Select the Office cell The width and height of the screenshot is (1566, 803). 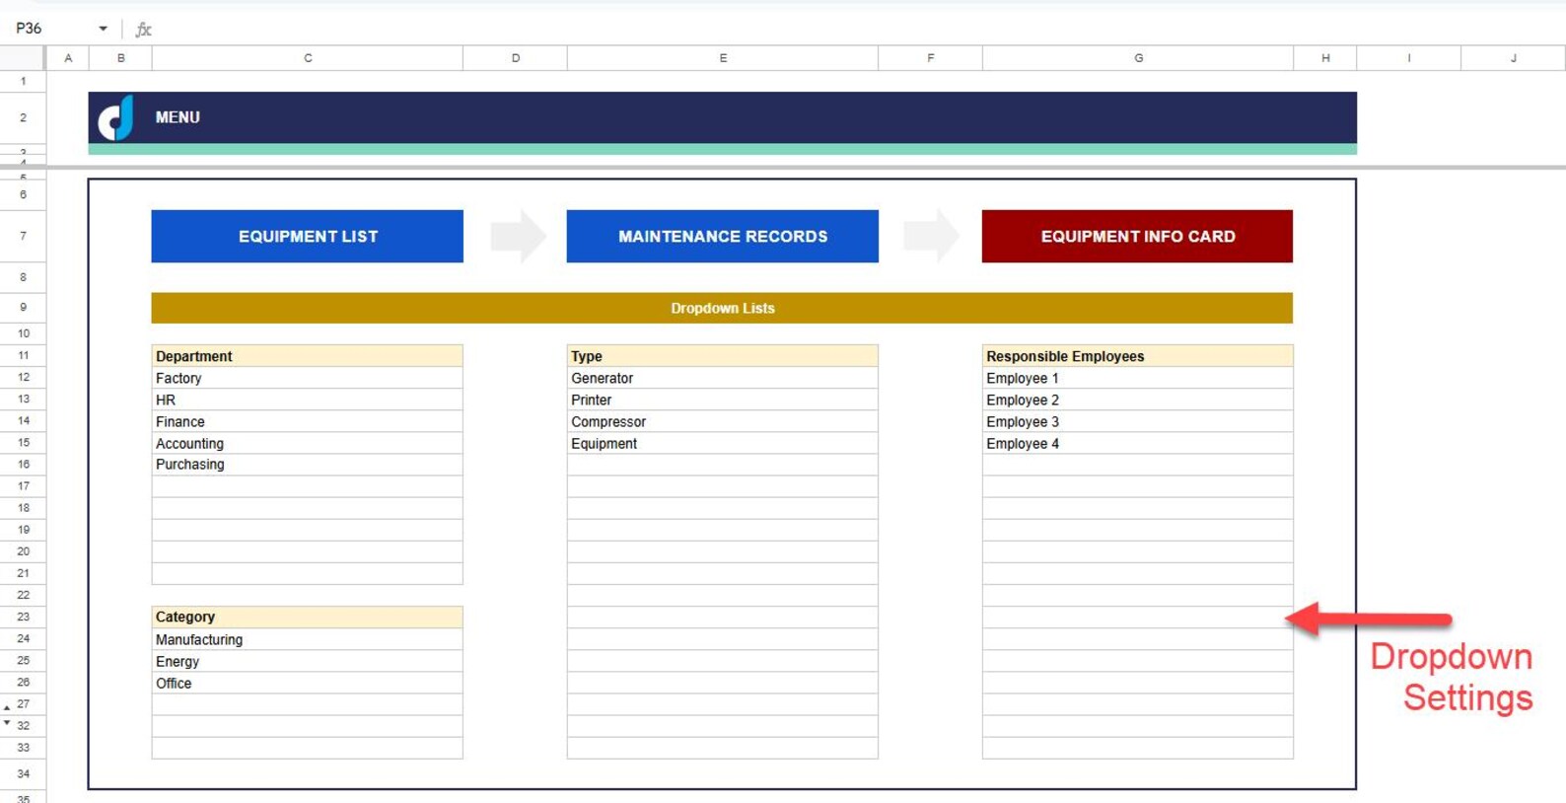click(308, 683)
